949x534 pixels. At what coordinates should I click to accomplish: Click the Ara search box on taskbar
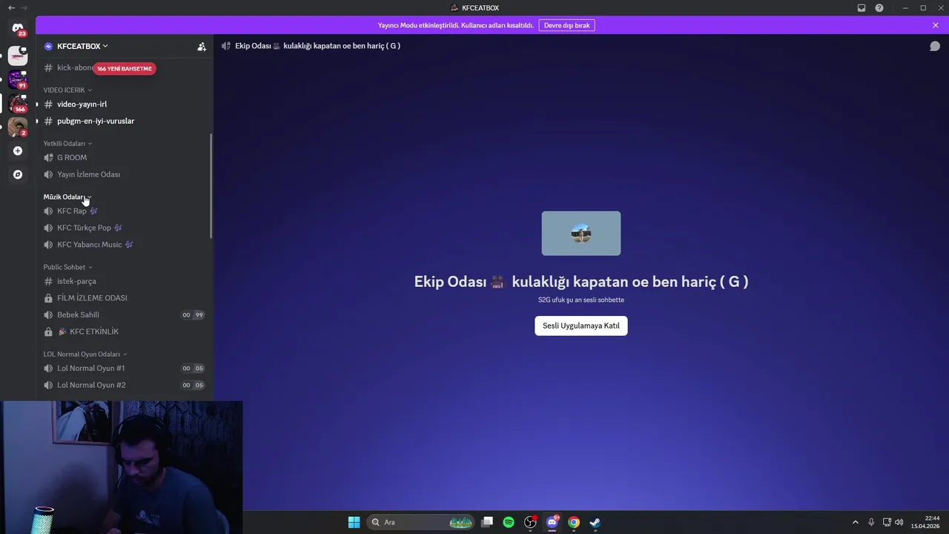(x=421, y=522)
